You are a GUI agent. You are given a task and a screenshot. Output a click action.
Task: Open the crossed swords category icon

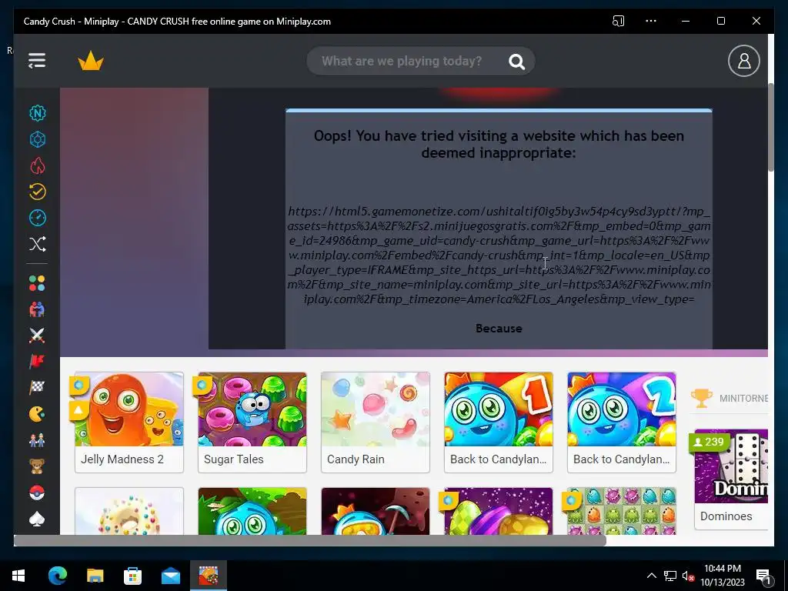(37, 336)
